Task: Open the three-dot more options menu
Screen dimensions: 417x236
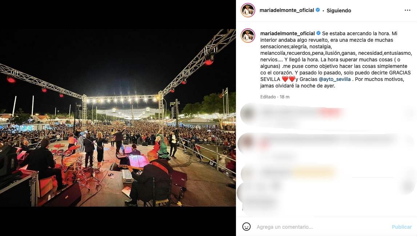Action: point(408,11)
